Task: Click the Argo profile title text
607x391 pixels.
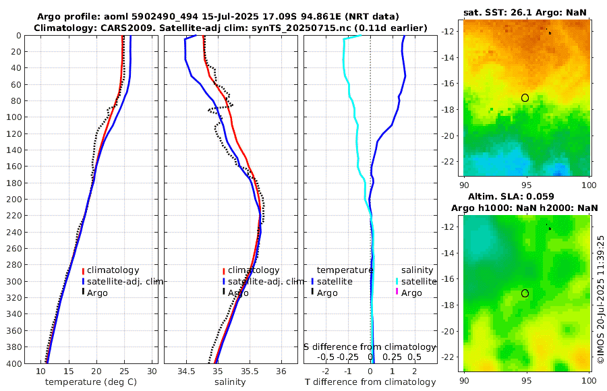Action: (218, 17)
